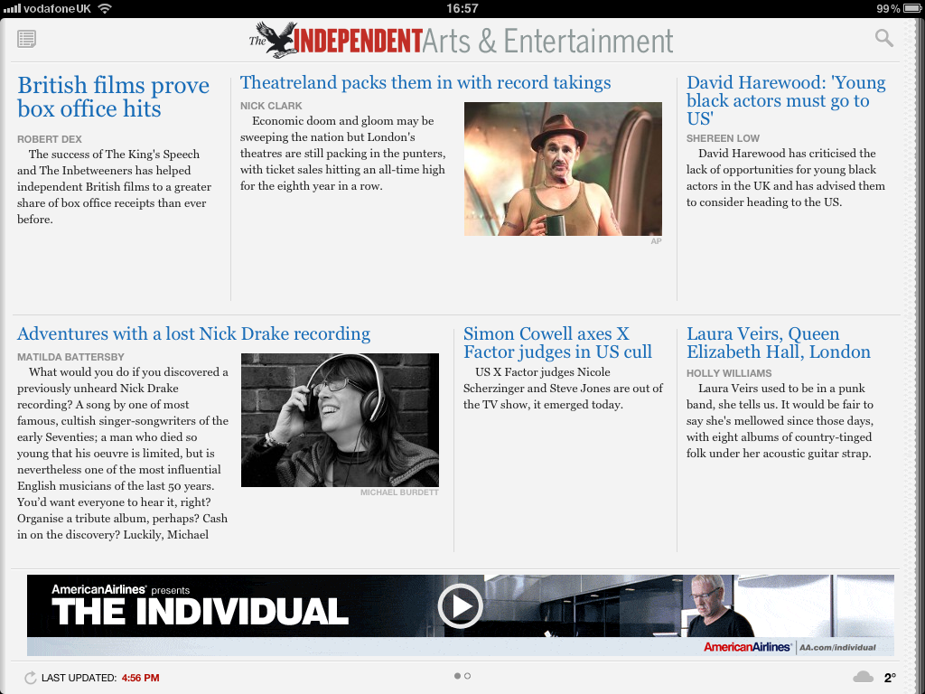Open Simon Cowell X Factor story
Image resolution: width=925 pixels, height=694 pixels.
click(x=557, y=343)
